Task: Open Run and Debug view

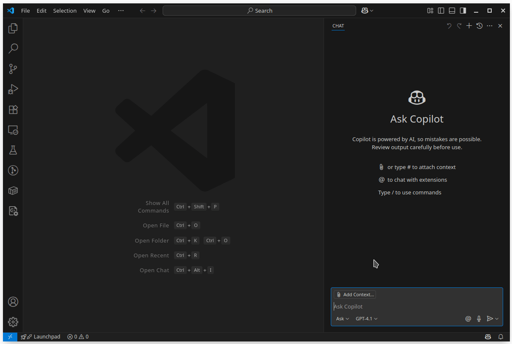Action: coord(13,89)
